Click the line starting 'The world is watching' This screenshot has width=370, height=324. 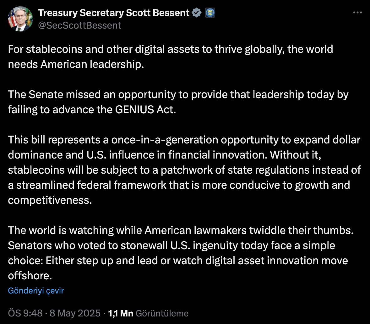(181, 230)
